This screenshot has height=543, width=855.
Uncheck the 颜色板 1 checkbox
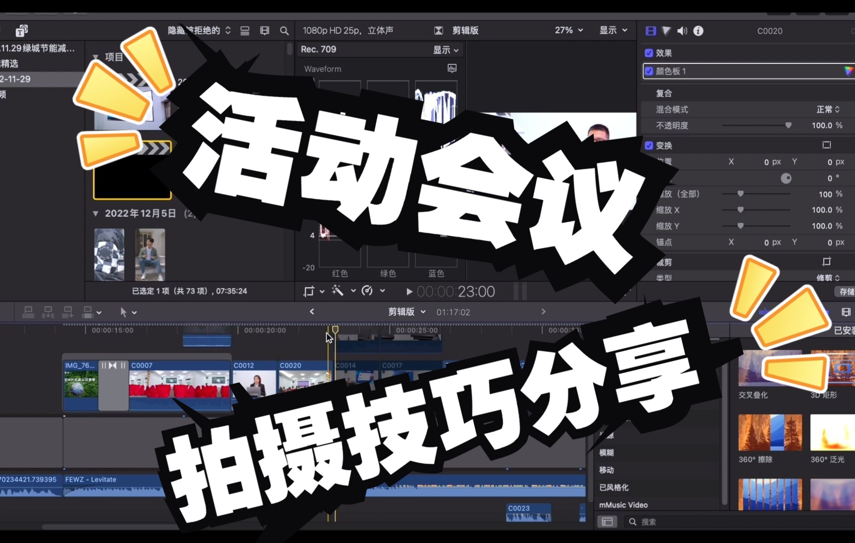pyautogui.click(x=649, y=71)
